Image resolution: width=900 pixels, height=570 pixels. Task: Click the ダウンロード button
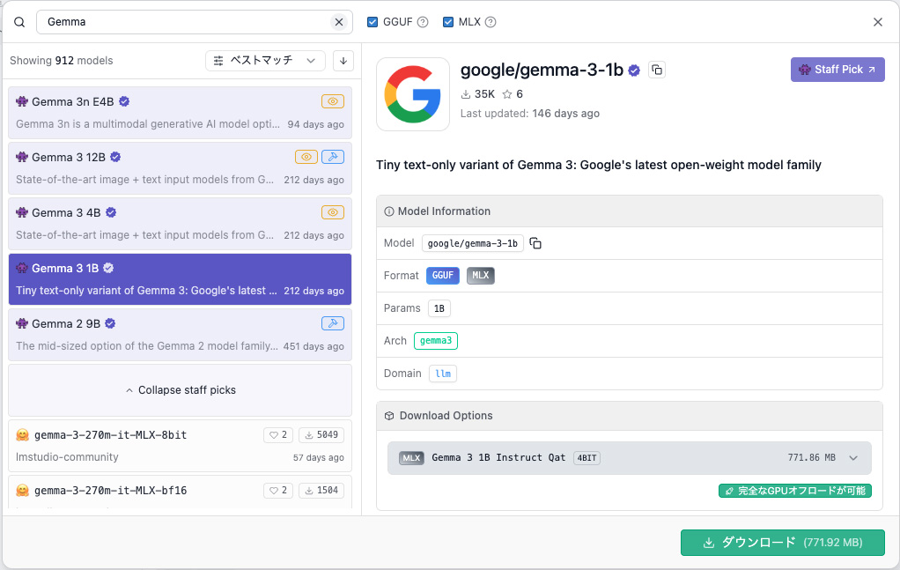tap(782, 543)
